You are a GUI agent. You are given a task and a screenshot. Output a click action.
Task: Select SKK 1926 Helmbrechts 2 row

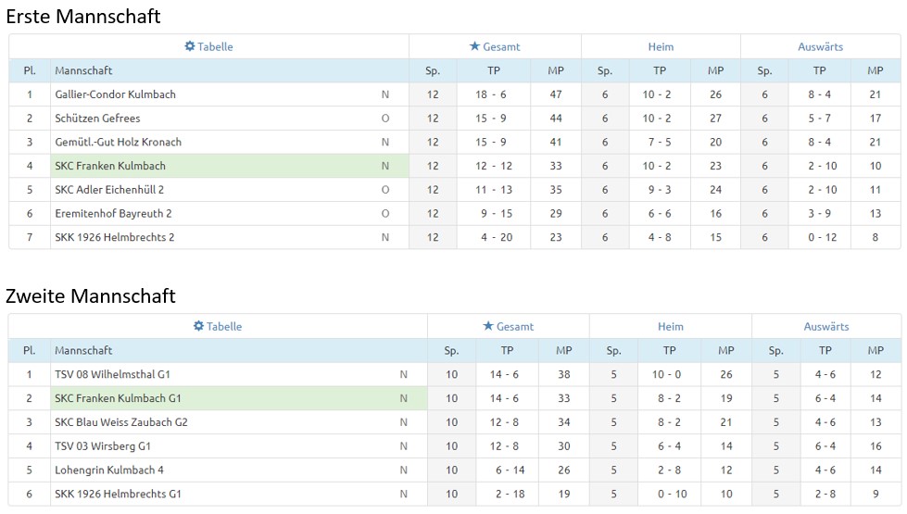[x=114, y=237]
